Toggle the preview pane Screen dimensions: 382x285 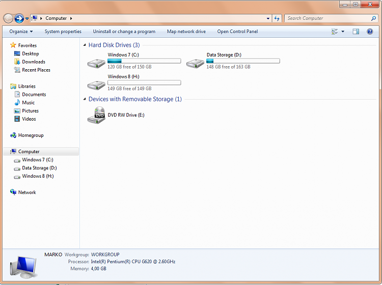click(356, 32)
